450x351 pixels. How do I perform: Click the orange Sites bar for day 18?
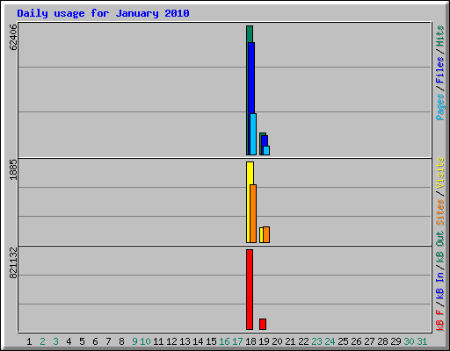point(253,213)
